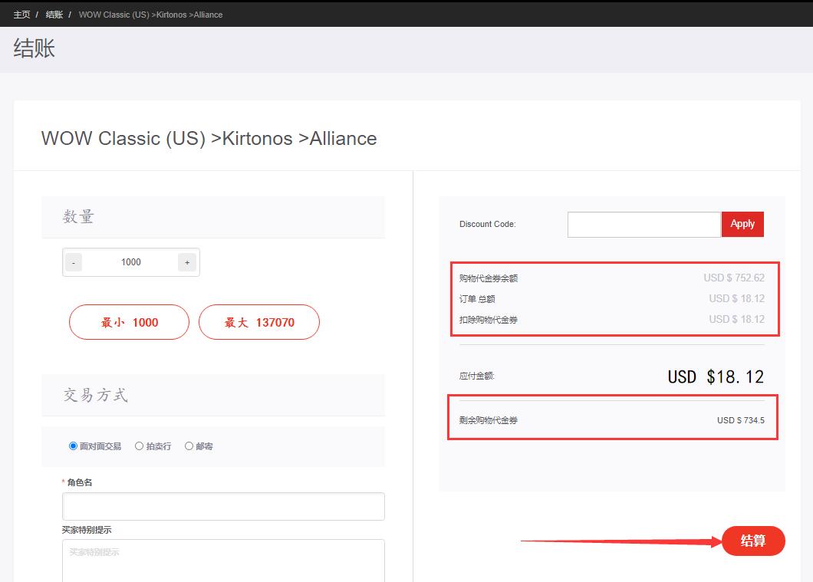Select the 邮寄 radio option
This screenshot has height=582, width=813.
[x=189, y=446]
